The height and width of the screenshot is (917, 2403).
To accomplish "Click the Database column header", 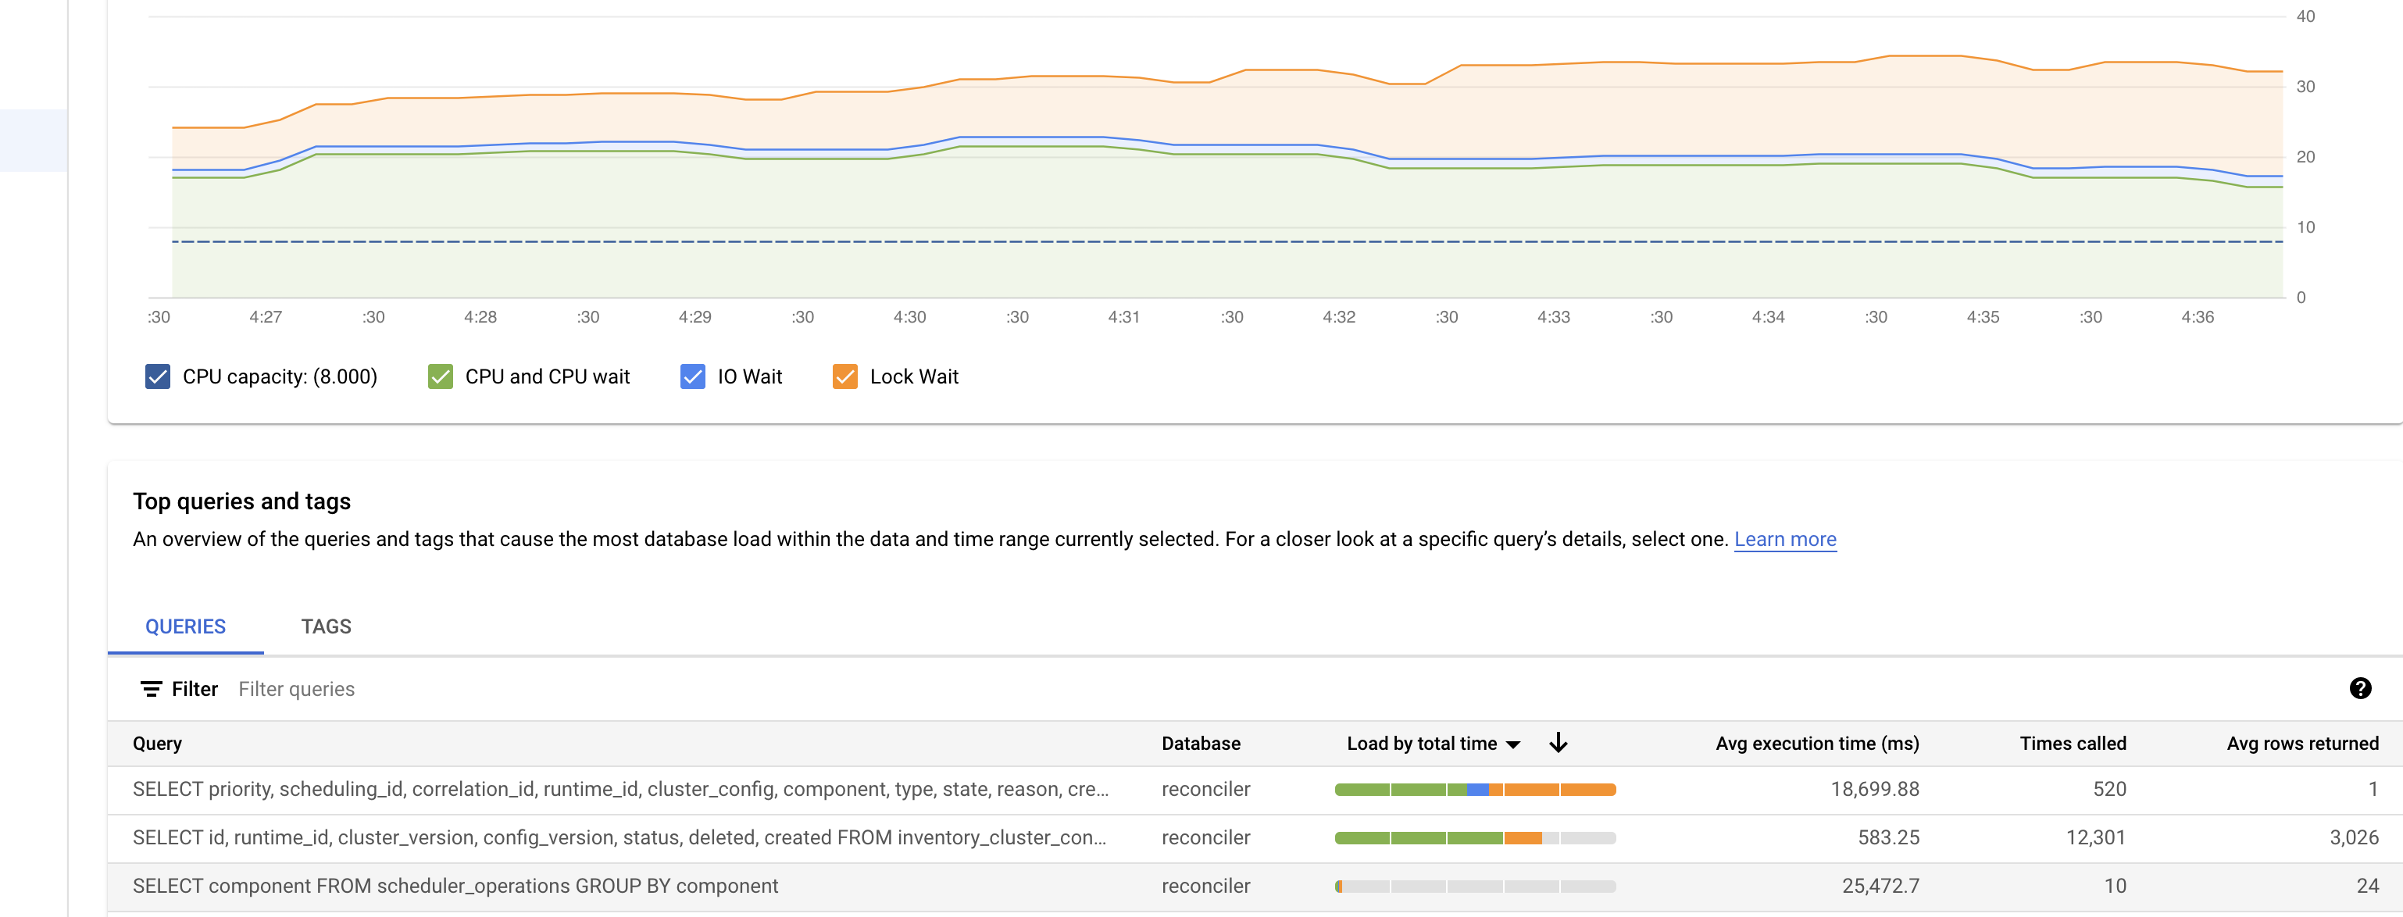I will coord(1201,743).
